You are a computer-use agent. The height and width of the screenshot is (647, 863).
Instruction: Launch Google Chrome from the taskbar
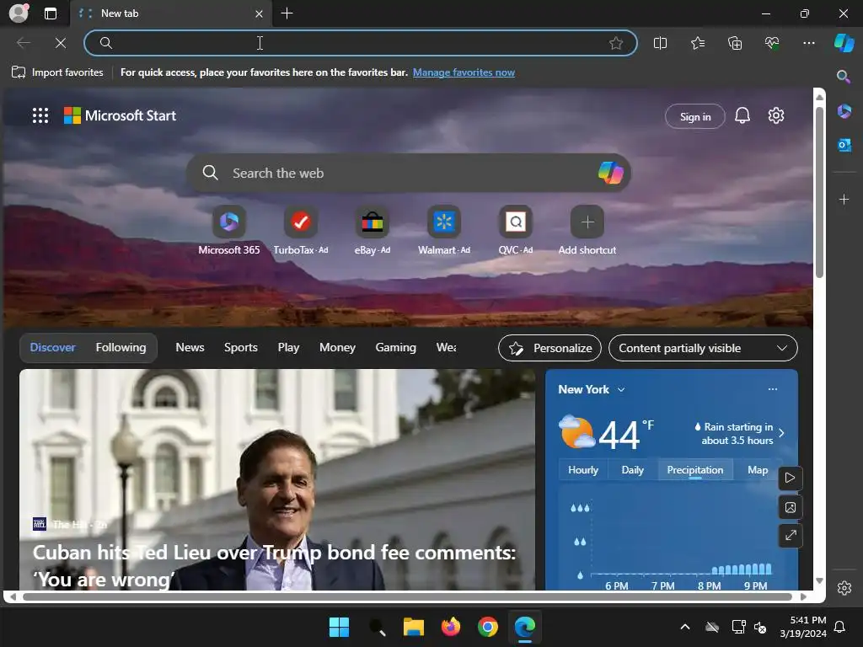488,627
